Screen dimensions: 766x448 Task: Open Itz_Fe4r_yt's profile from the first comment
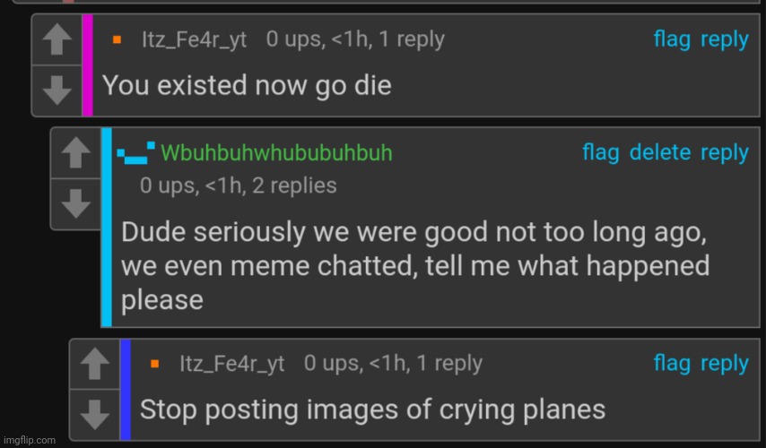click(194, 40)
